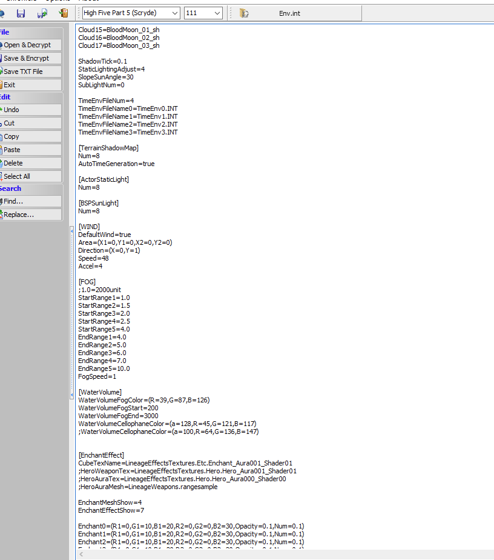Place cursor on the FogSpeed=1 line
The height and width of the screenshot is (560, 494).
[x=97, y=376]
